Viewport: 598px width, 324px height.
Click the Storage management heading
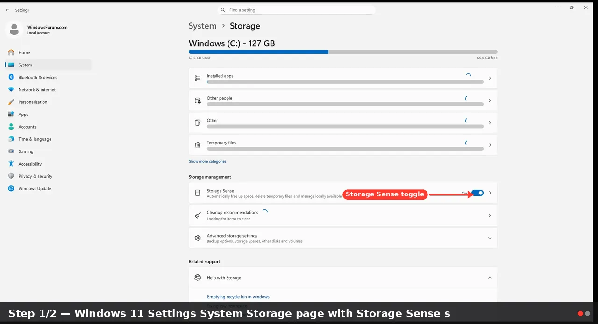(210, 177)
